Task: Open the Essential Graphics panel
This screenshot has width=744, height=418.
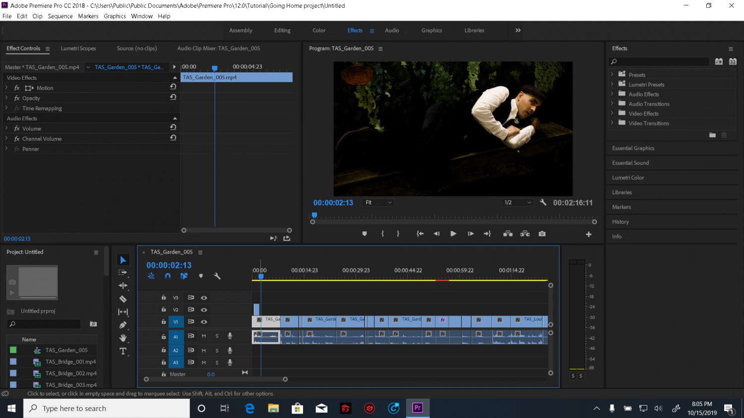Action: (x=633, y=148)
